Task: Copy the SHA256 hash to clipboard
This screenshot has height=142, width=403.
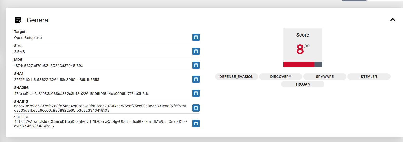Action: click(196, 93)
